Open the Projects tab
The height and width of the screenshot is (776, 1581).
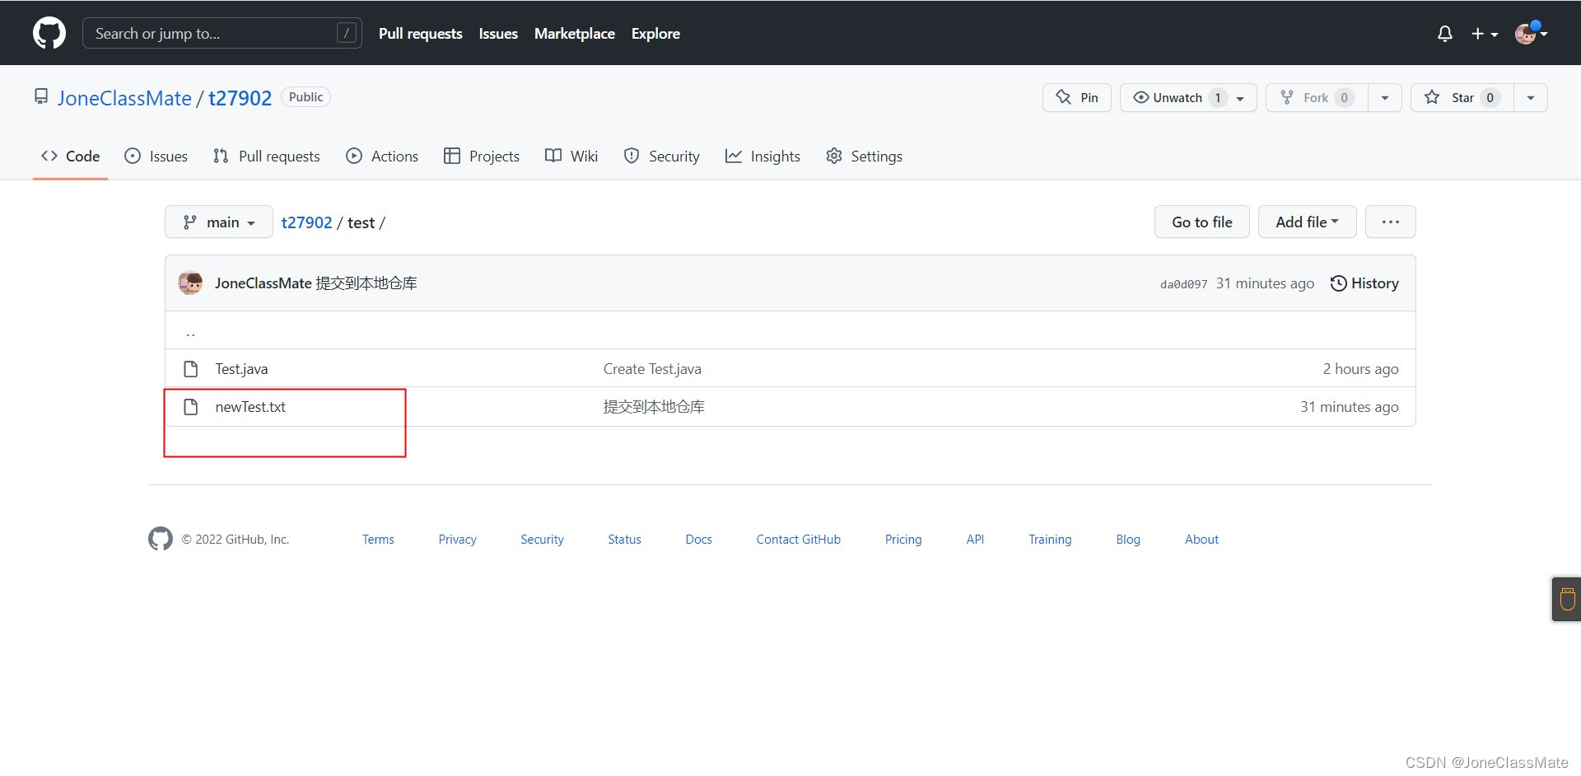482,156
